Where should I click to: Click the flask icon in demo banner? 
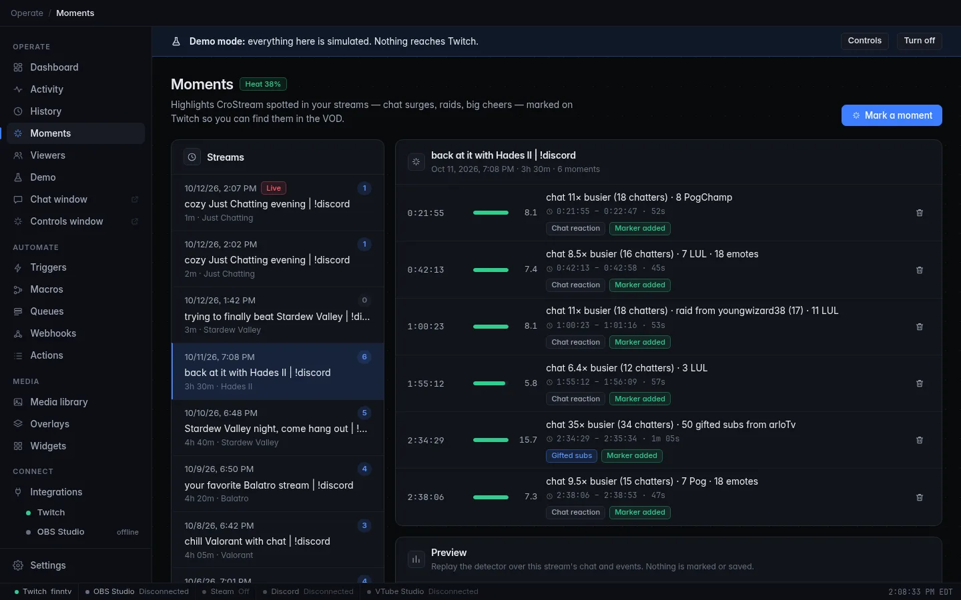(x=176, y=41)
